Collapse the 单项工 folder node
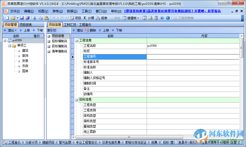 pyautogui.click(x=9, y=46)
